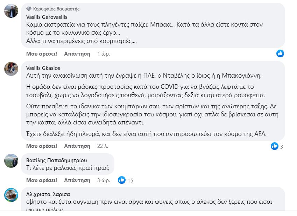Click like reaction icon with 15 reactions

[122, 180]
